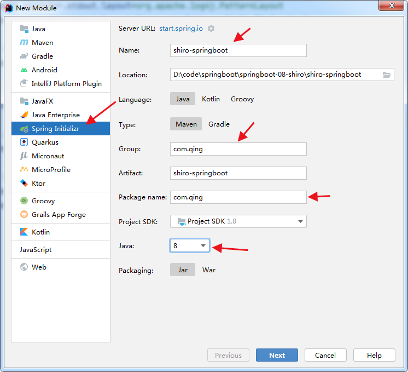Choose the IntelliJ Platform Plugin icon
The image size is (408, 372).
24,83
